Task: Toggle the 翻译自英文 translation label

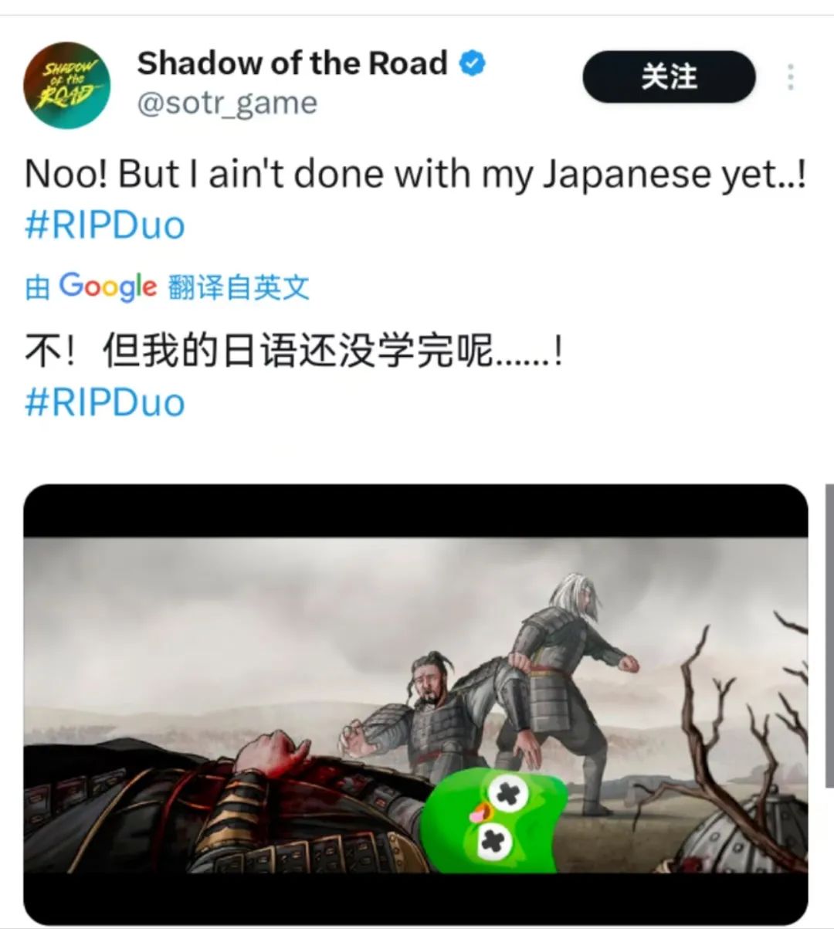Action: [x=239, y=287]
